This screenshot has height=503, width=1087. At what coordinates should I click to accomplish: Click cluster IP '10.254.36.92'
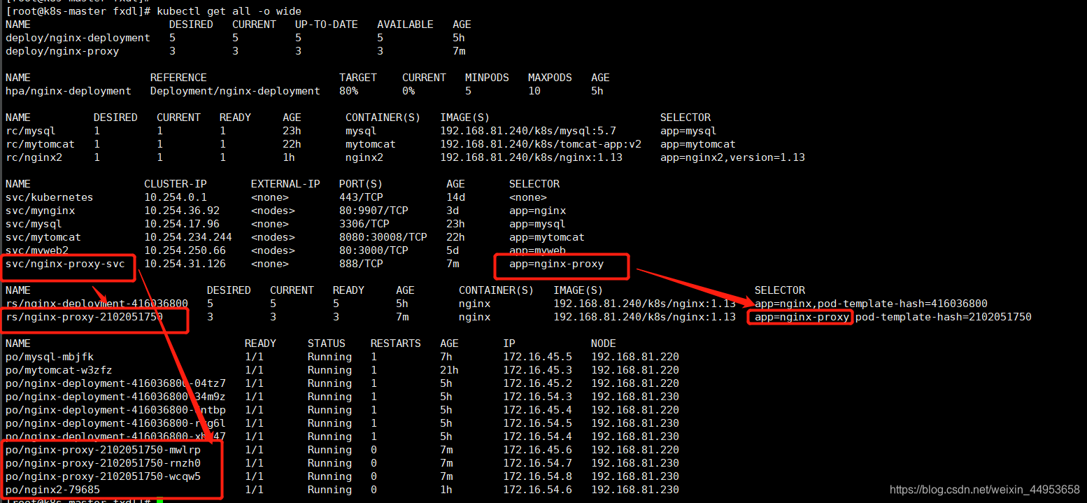182,211
